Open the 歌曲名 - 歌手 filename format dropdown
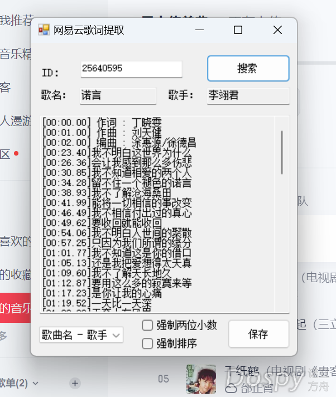The image size is (336, 397). pos(81,335)
